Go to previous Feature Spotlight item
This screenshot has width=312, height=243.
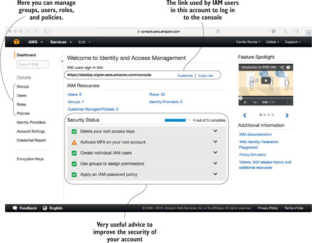(244, 115)
